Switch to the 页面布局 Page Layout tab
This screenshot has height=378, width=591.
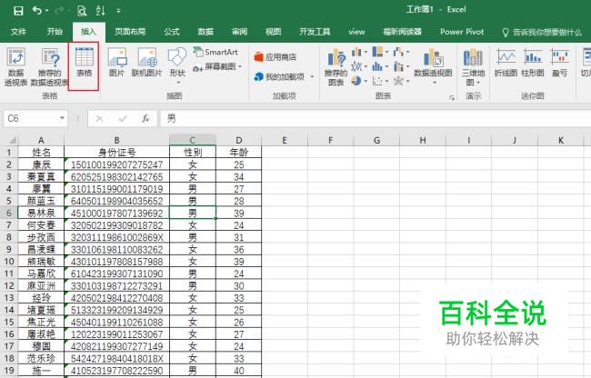point(130,32)
